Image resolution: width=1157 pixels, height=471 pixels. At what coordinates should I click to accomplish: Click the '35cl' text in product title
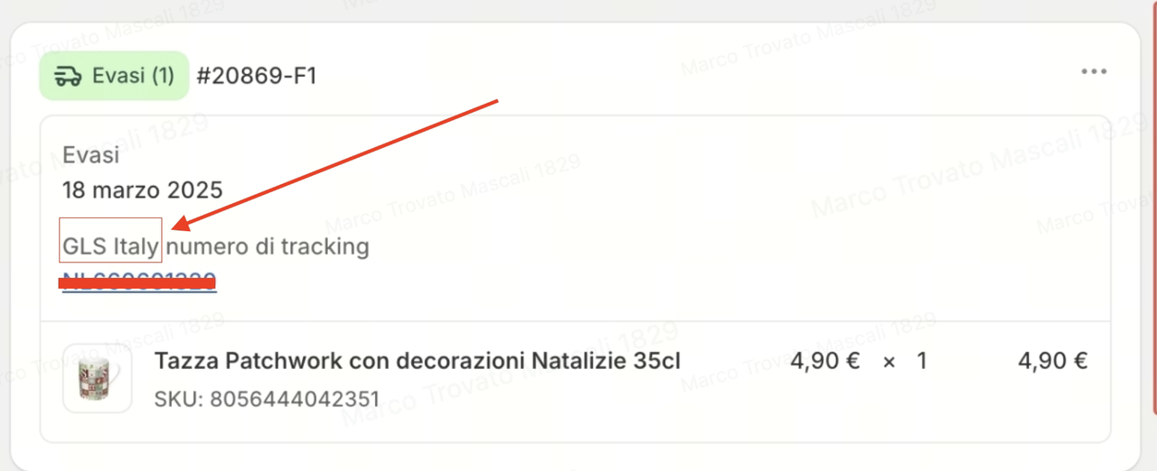coord(656,361)
